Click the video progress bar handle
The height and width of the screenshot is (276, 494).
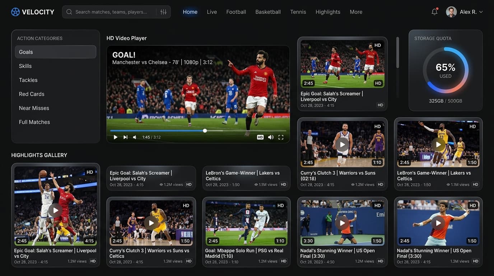pyautogui.click(x=205, y=131)
